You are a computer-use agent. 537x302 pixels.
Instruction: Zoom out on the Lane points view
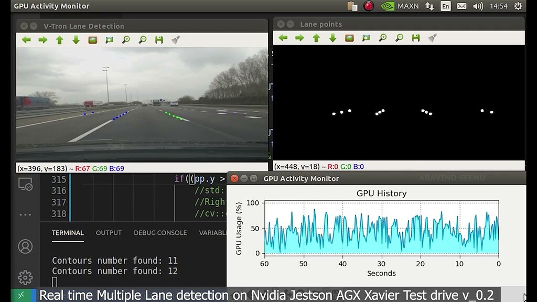pos(399,38)
